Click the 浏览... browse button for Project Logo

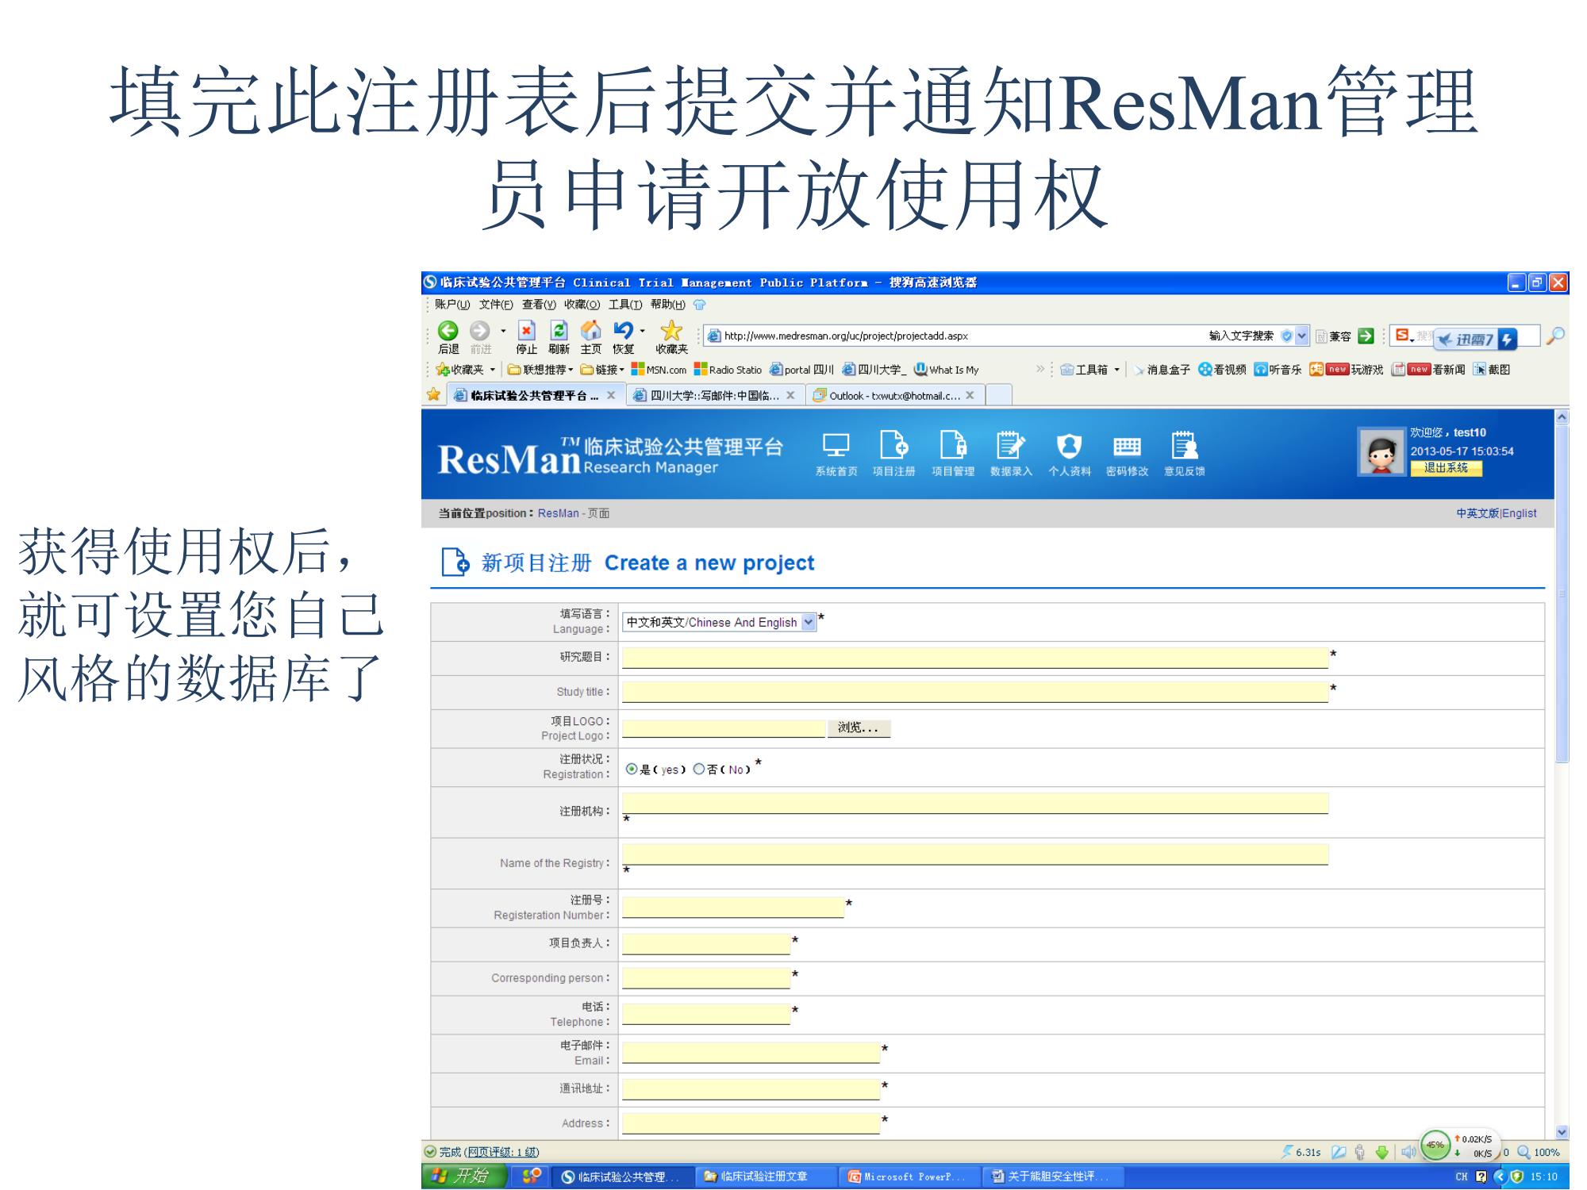tap(859, 727)
